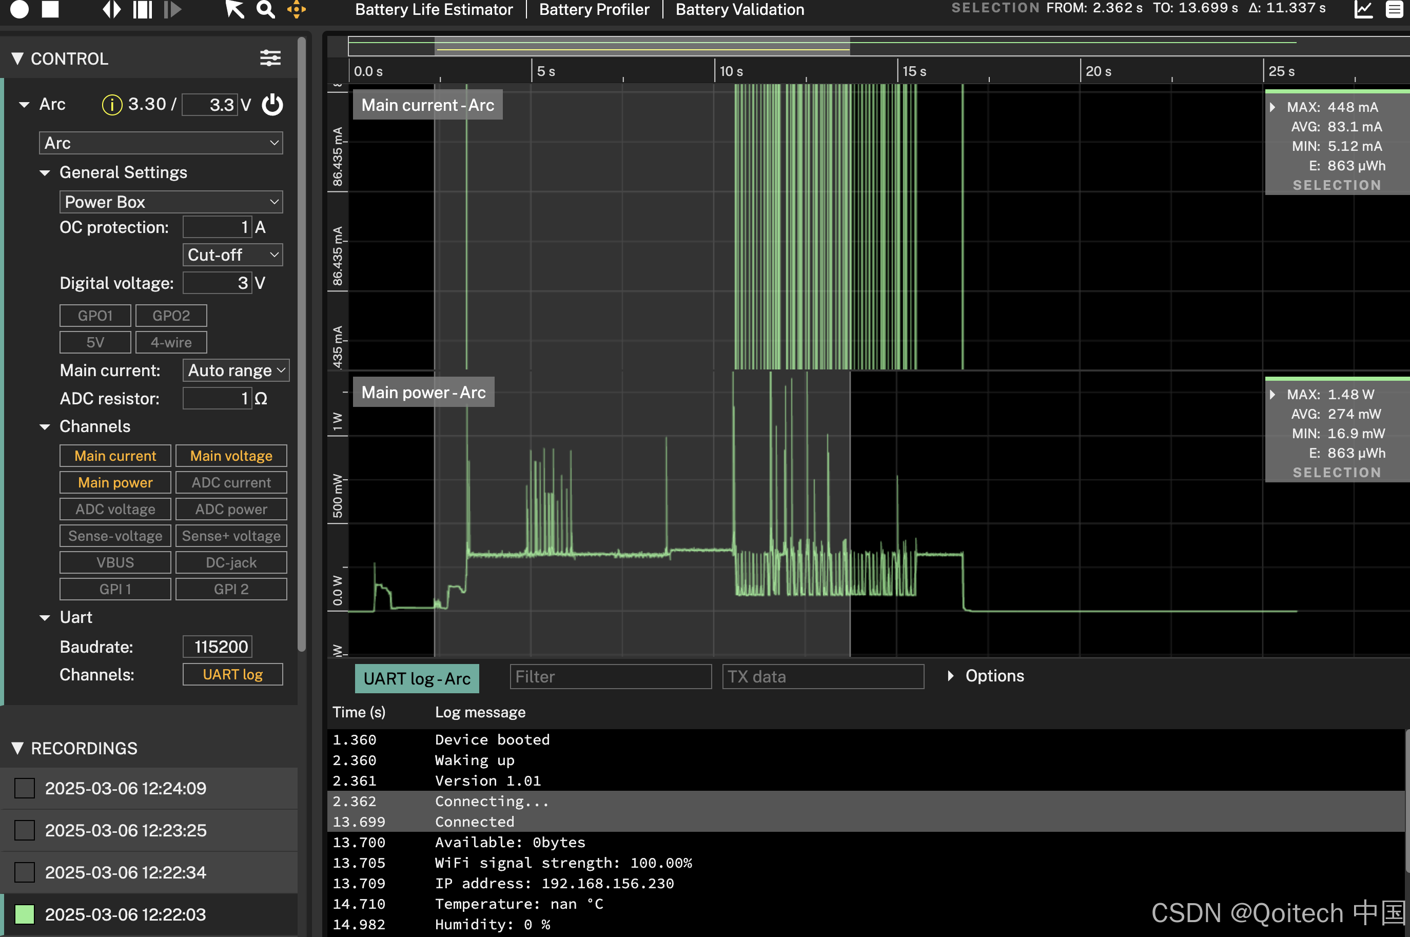Open the Power Box dropdown
Screen dimensions: 1410x937
point(171,202)
